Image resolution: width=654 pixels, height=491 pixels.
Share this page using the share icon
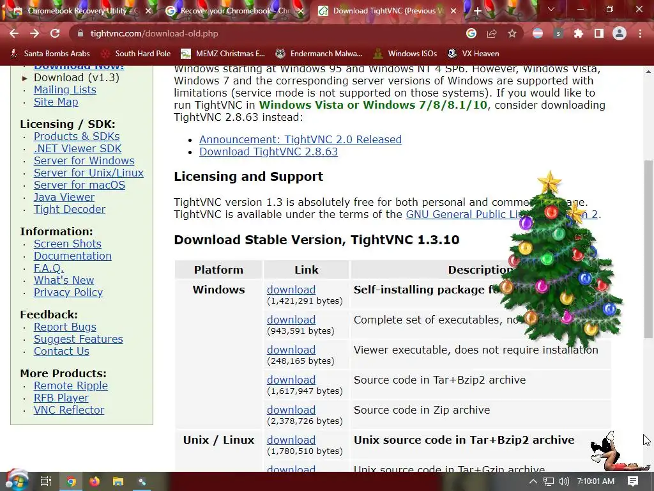(492, 33)
